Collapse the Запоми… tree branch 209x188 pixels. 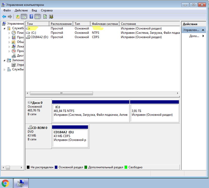click(x=4, y=60)
